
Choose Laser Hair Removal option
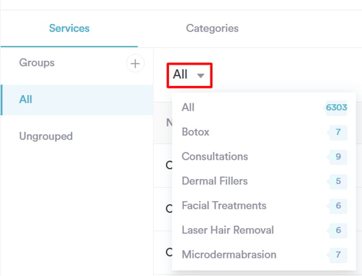tap(264, 230)
